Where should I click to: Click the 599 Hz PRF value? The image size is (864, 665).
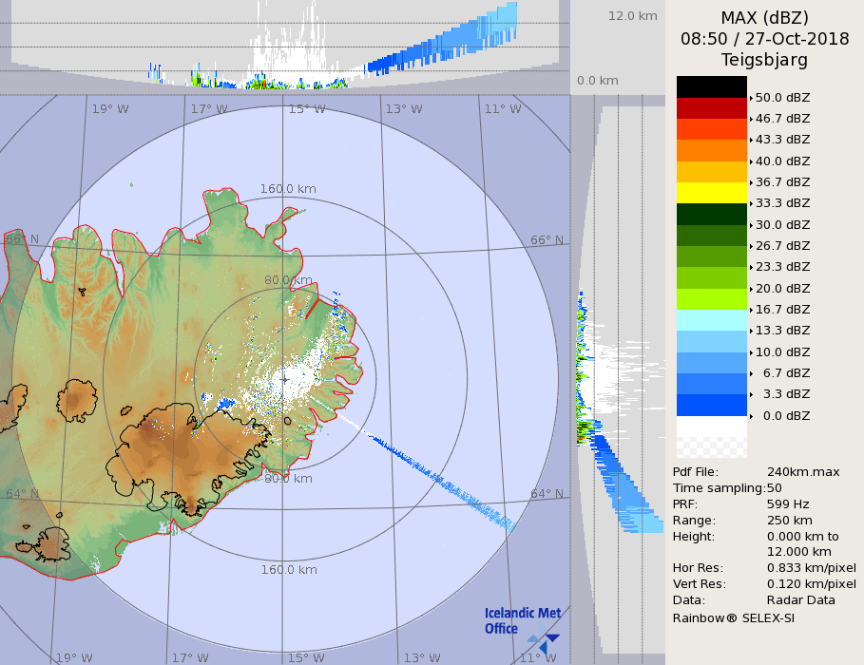pyautogui.click(x=788, y=504)
